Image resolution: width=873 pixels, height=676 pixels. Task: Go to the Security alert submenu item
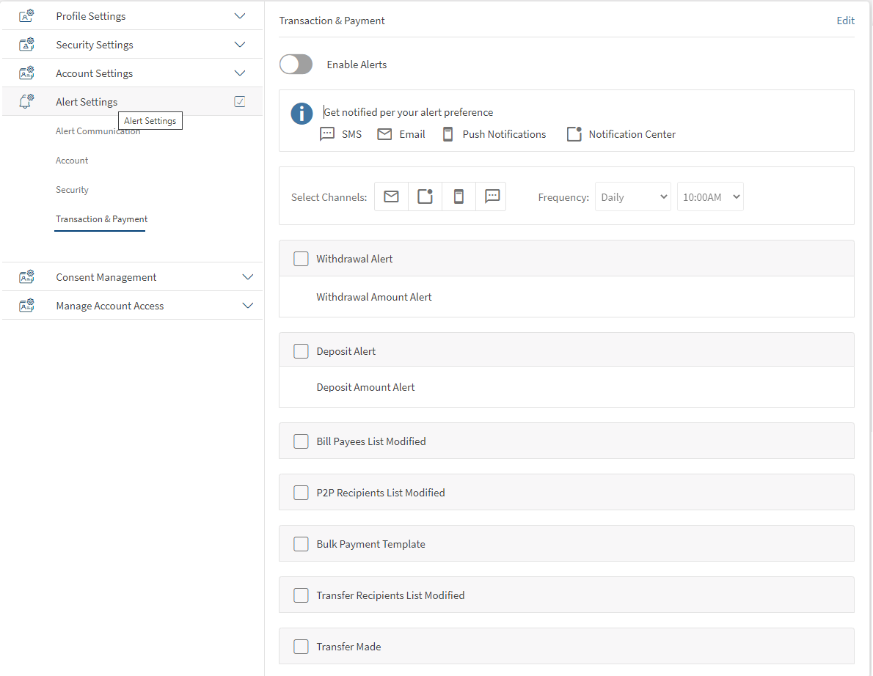pyautogui.click(x=72, y=190)
